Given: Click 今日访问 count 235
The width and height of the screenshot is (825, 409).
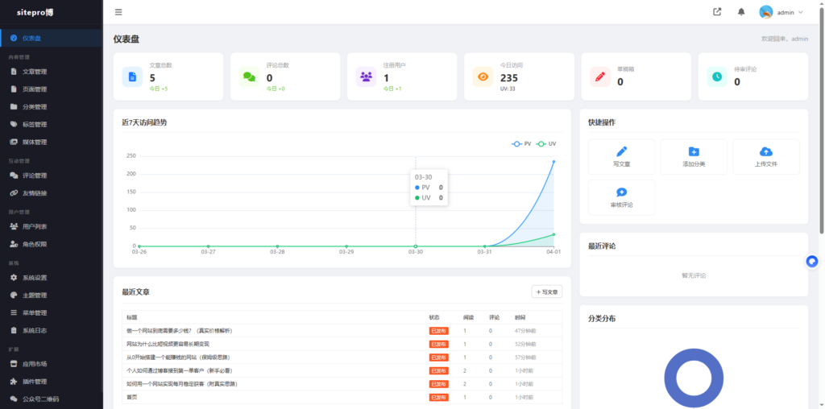Looking at the screenshot, I should click(509, 78).
